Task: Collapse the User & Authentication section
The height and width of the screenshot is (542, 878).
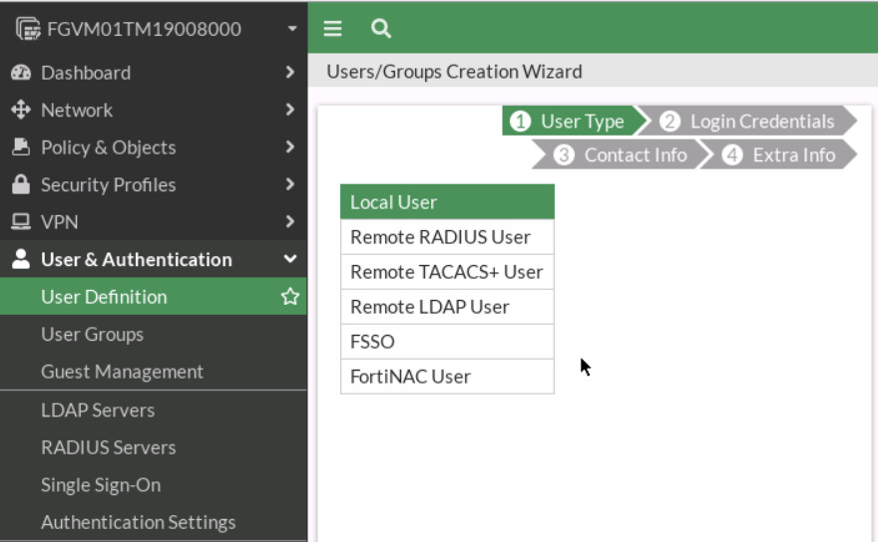Action: 289,259
